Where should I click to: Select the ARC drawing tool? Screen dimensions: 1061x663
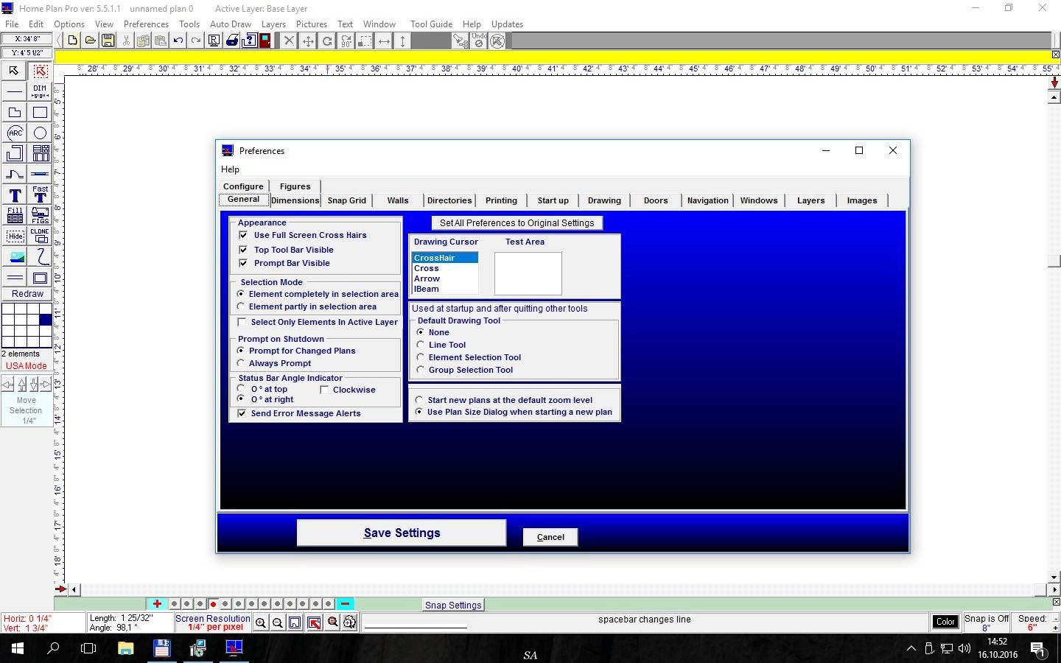(15, 133)
